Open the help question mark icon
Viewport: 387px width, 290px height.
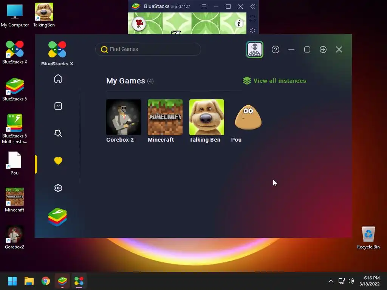click(276, 49)
